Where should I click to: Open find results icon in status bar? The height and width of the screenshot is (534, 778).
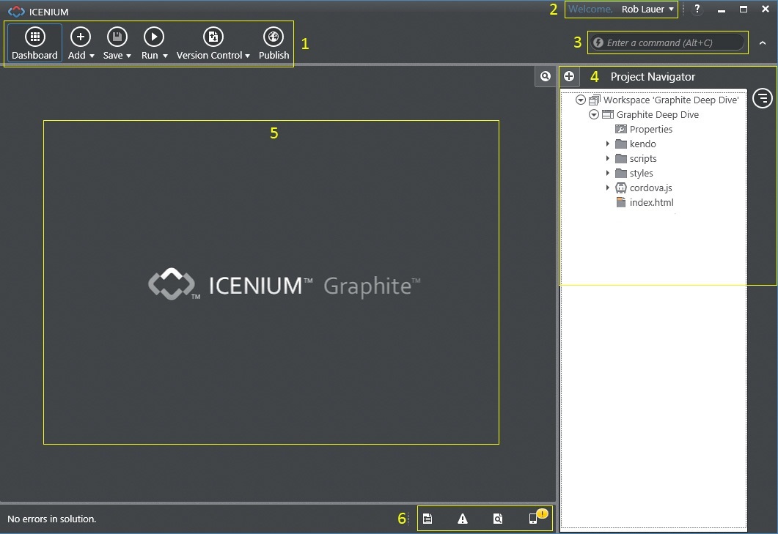(498, 519)
